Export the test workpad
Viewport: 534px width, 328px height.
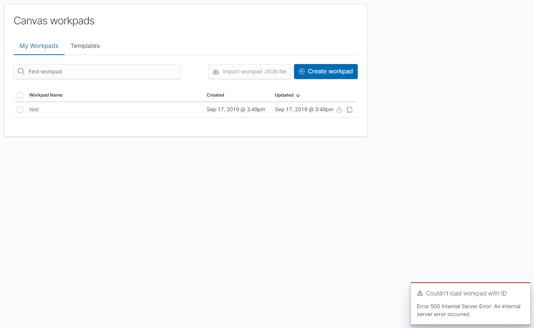339,109
